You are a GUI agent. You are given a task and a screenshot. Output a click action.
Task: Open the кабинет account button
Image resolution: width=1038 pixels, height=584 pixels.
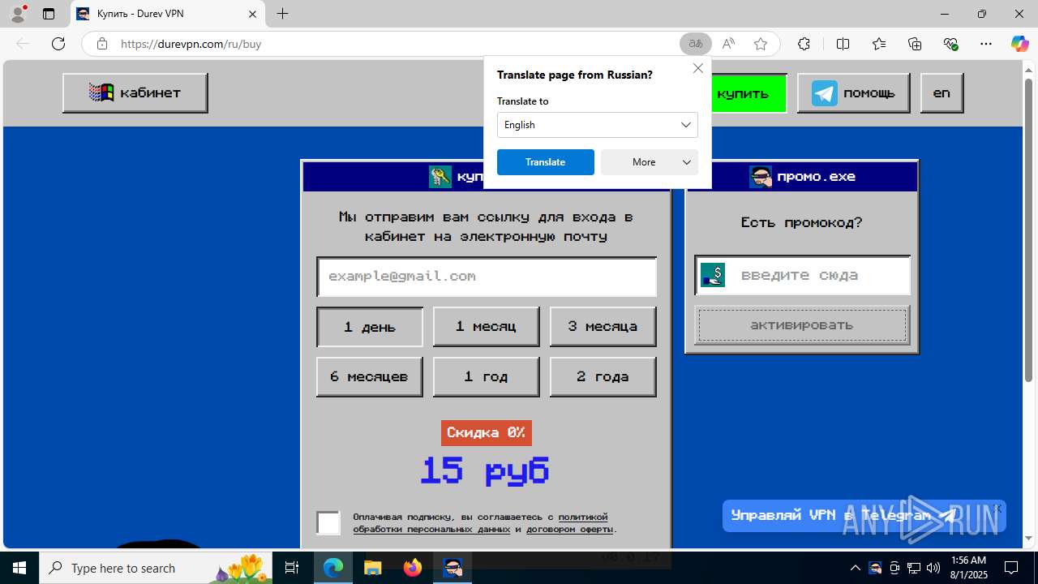coord(135,92)
